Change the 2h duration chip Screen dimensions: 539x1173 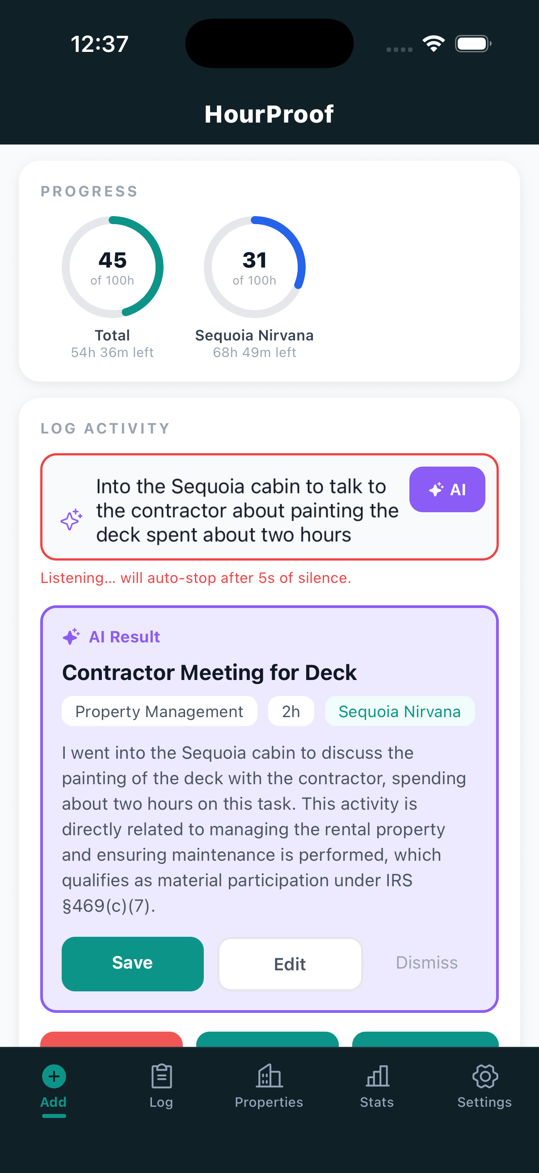pyautogui.click(x=291, y=711)
